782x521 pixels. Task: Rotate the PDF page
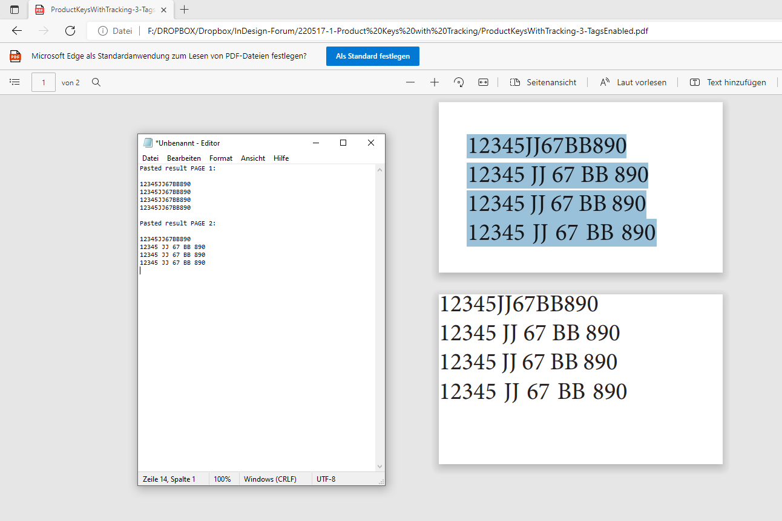458,82
